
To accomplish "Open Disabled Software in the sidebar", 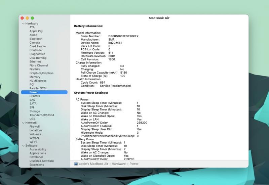I will coord(41,161).
